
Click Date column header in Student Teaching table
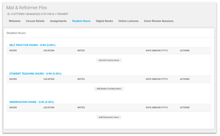tap(157, 79)
